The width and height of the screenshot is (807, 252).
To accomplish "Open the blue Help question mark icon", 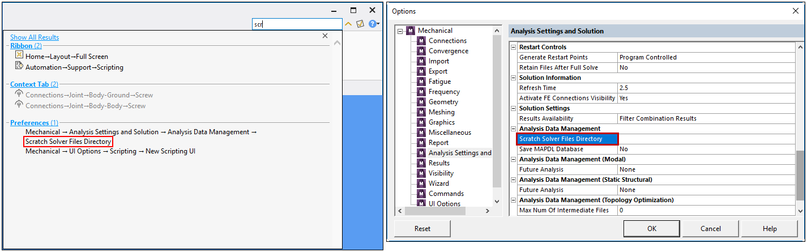I will [x=372, y=24].
